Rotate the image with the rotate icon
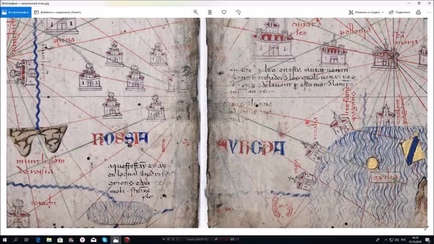Screen dimensions: 434x244 (x=238, y=12)
